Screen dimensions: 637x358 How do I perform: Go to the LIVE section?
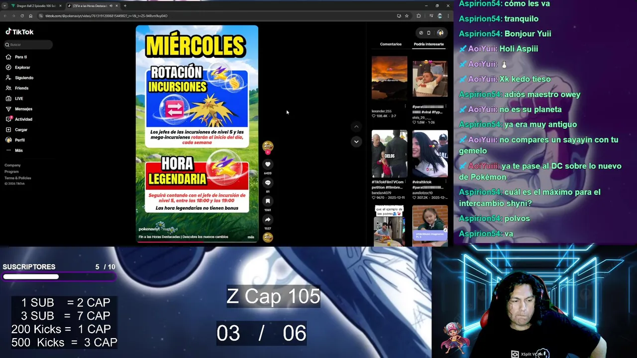point(15,98)
